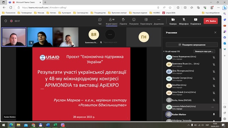
Task: Turn on the camera
Action: tap(173, 21)
